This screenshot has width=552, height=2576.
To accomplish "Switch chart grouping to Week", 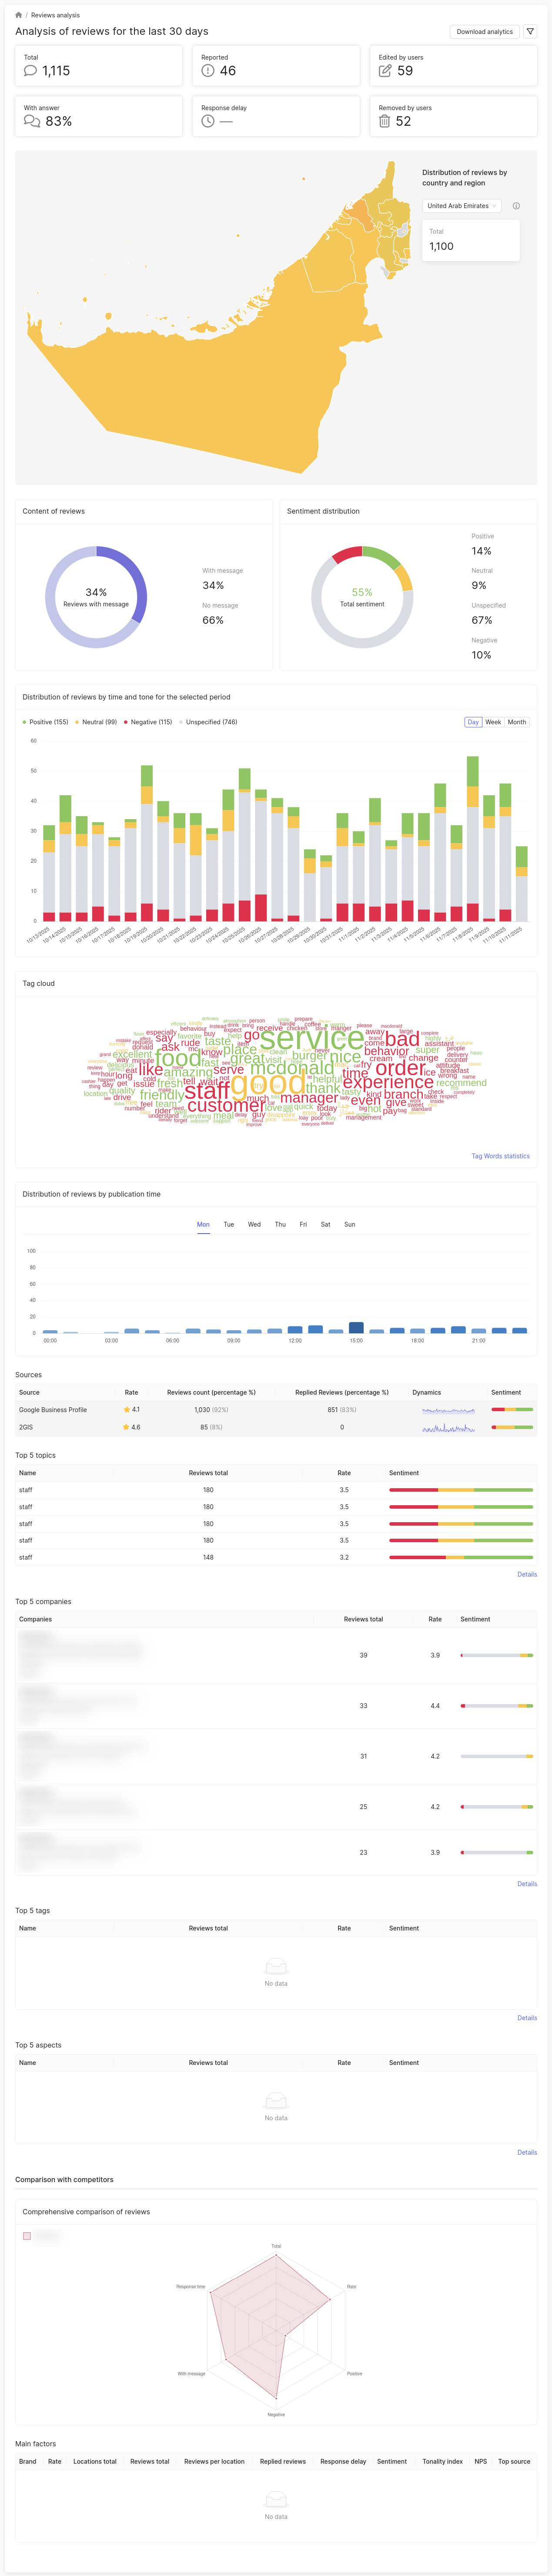I will 493,722.
